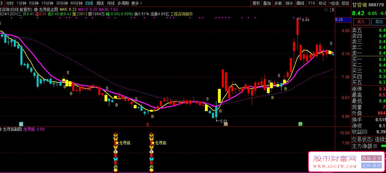Open dropdown beside 龙寻底副图 indicator
This screenshot has height=173, width=386.
pos(1,129)
